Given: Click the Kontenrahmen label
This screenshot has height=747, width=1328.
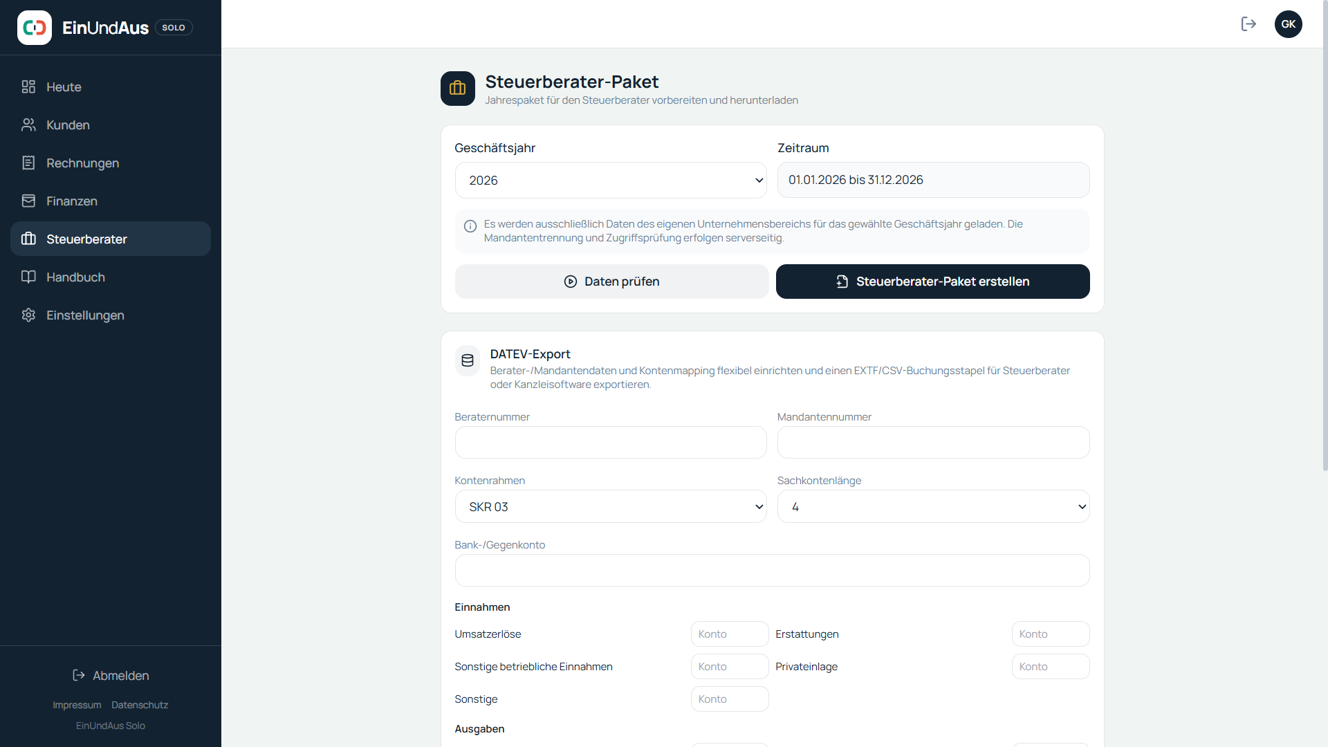Looking at the screenshot, I should pyautogui.click(x=490, y=480).
